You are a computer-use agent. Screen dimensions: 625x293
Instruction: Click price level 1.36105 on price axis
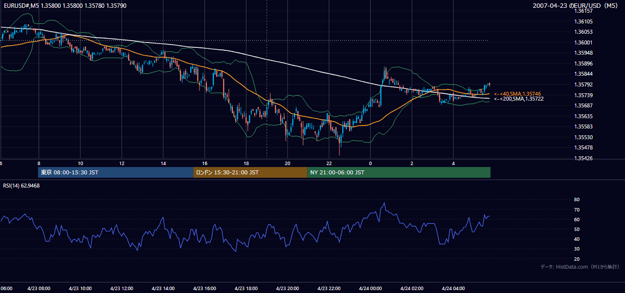[583, 21]
